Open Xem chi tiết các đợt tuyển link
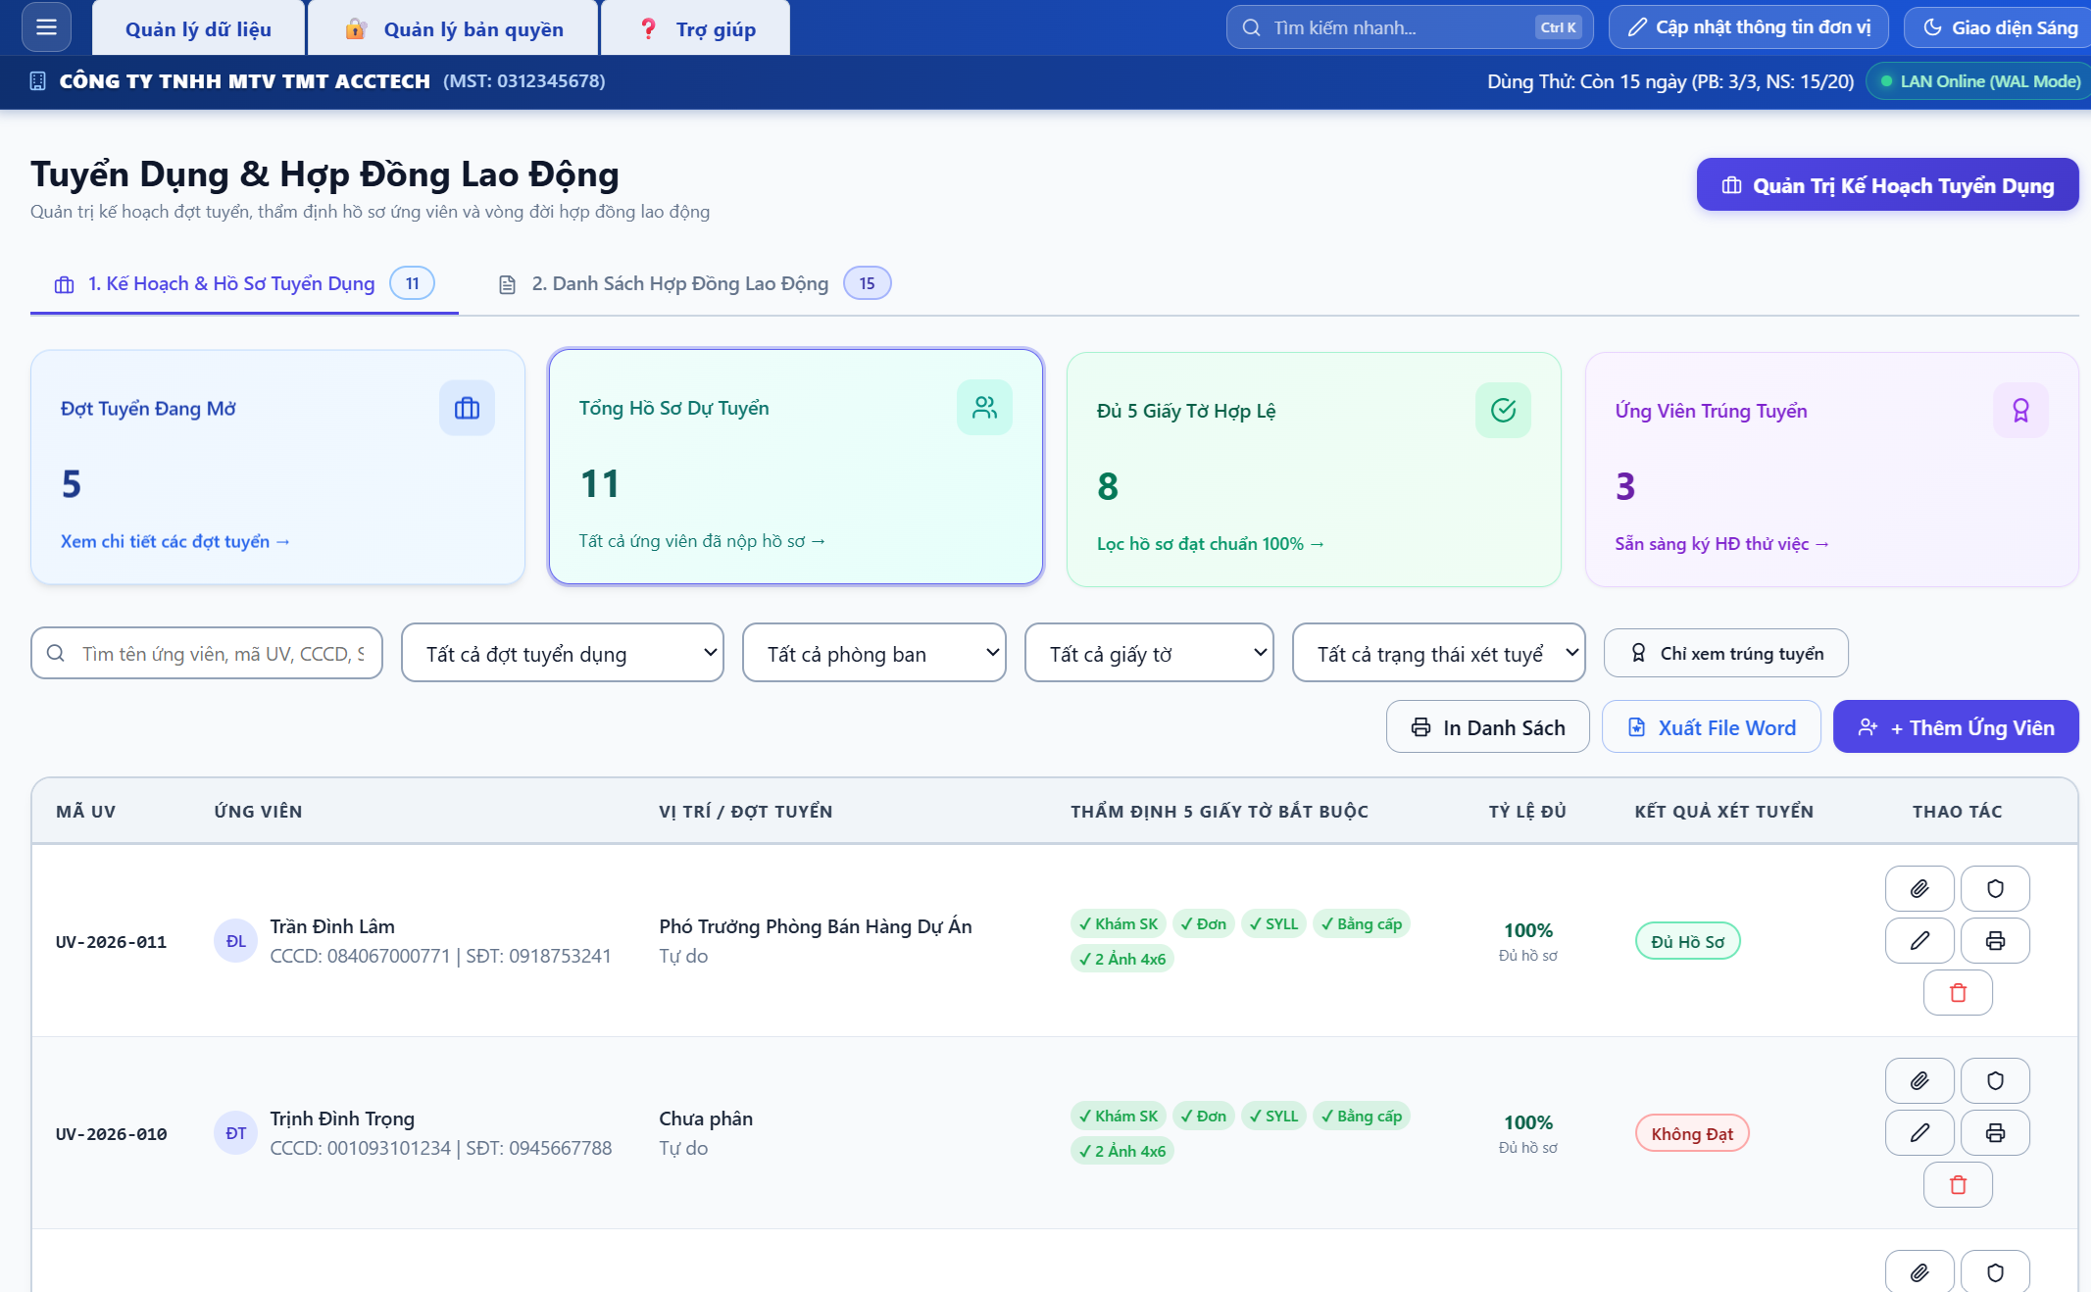2091x1292 pixels. [x=175, y=541]
